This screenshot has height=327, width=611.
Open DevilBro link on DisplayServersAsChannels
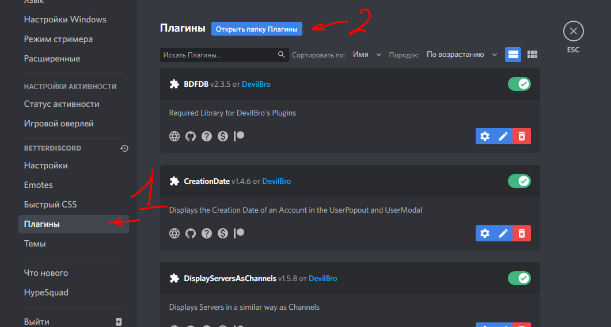322,278
